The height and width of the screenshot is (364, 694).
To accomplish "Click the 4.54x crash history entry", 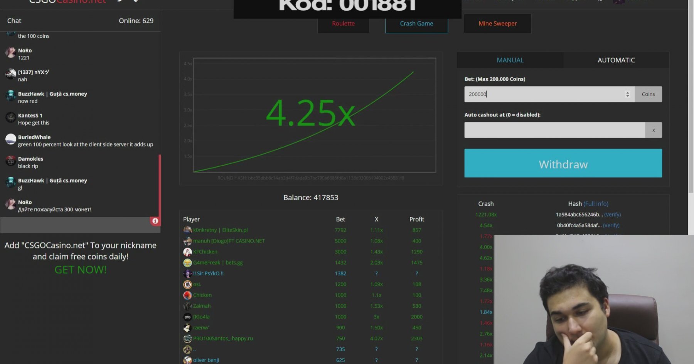I will [486, 225].
